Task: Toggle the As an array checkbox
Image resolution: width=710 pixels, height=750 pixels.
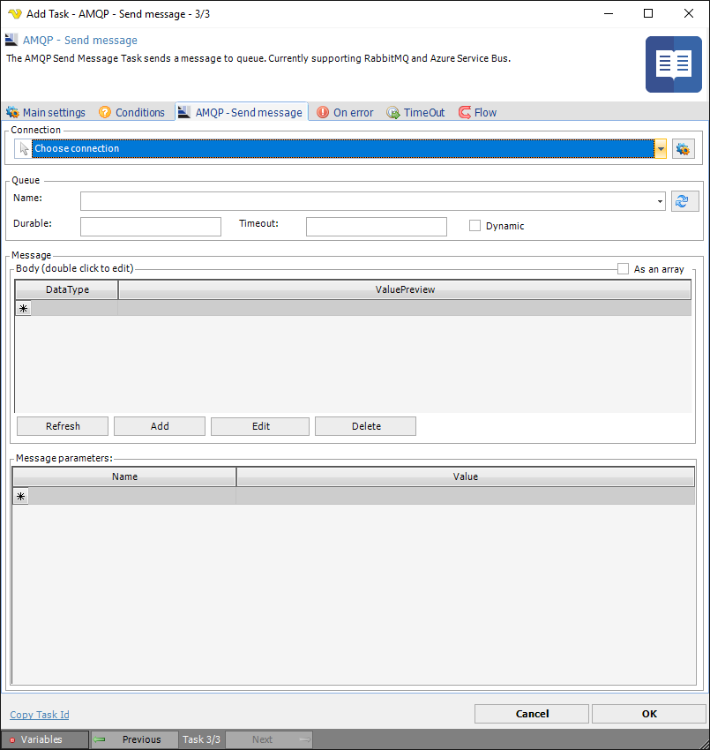Action: [624, 269]
